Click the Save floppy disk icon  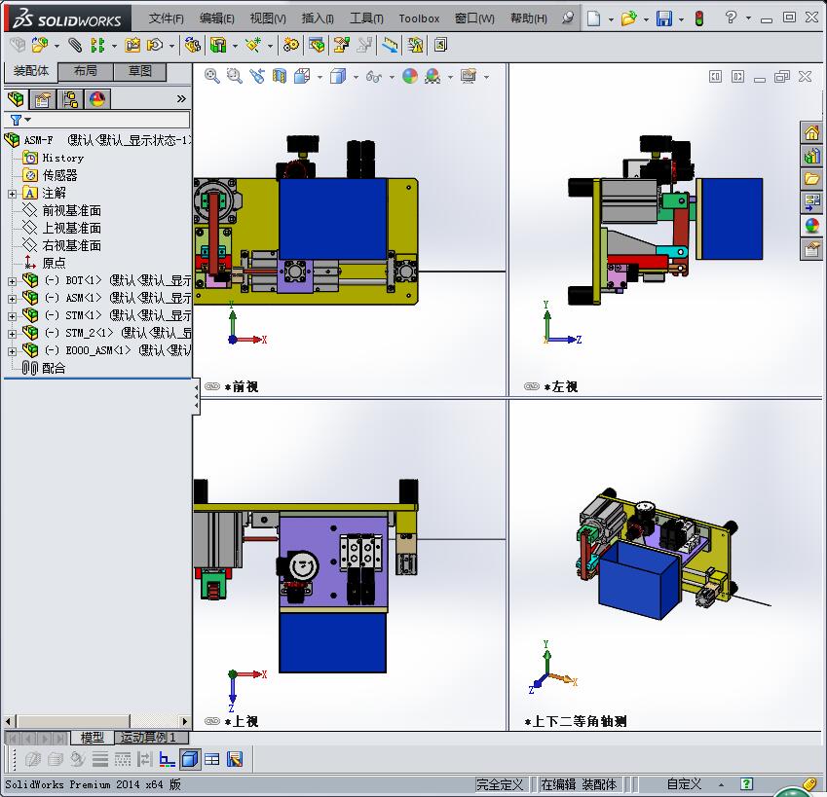click(x=664, y=18)
